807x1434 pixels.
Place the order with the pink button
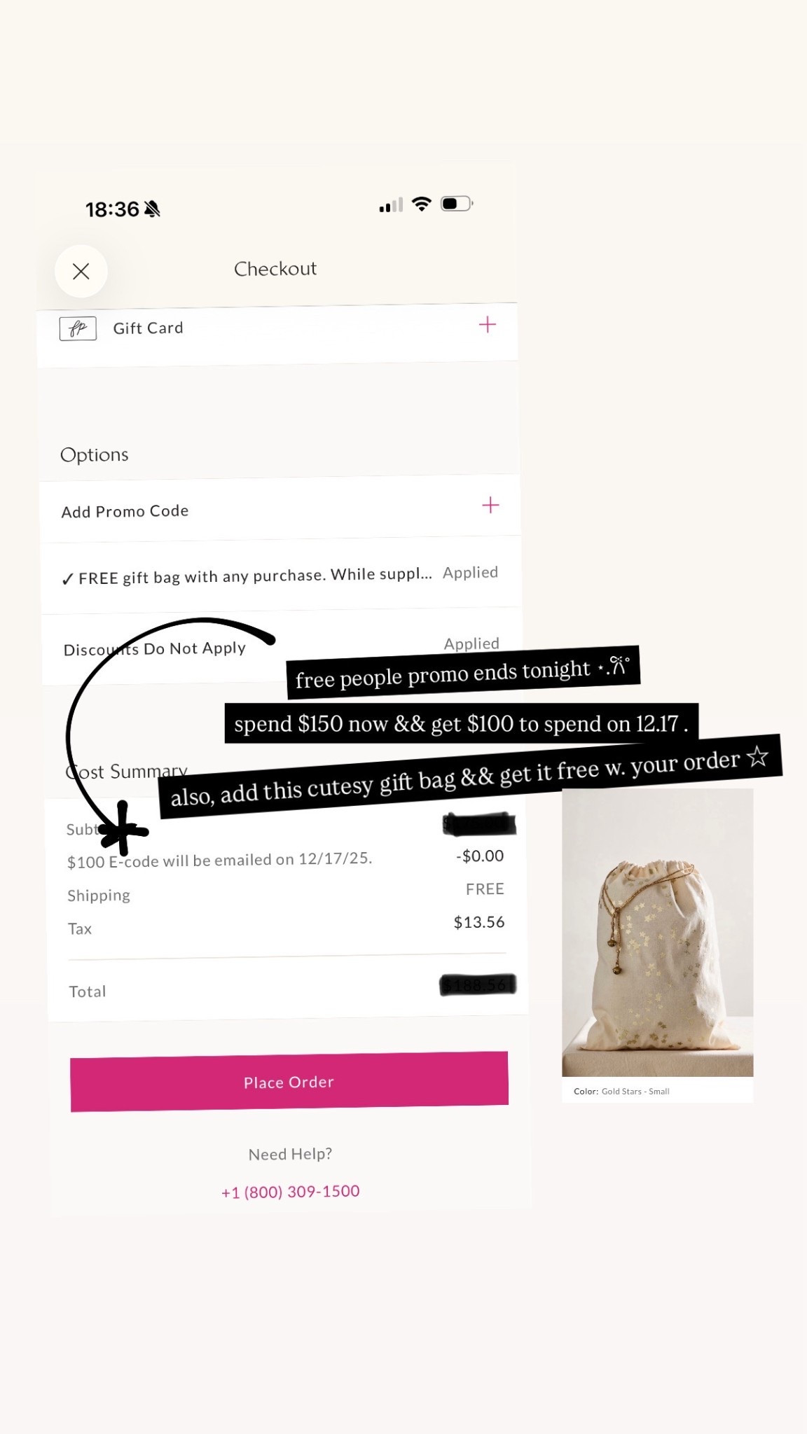[289, 1081]
